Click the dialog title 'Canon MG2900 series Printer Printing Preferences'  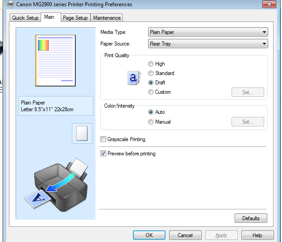[x=74, y=4]
